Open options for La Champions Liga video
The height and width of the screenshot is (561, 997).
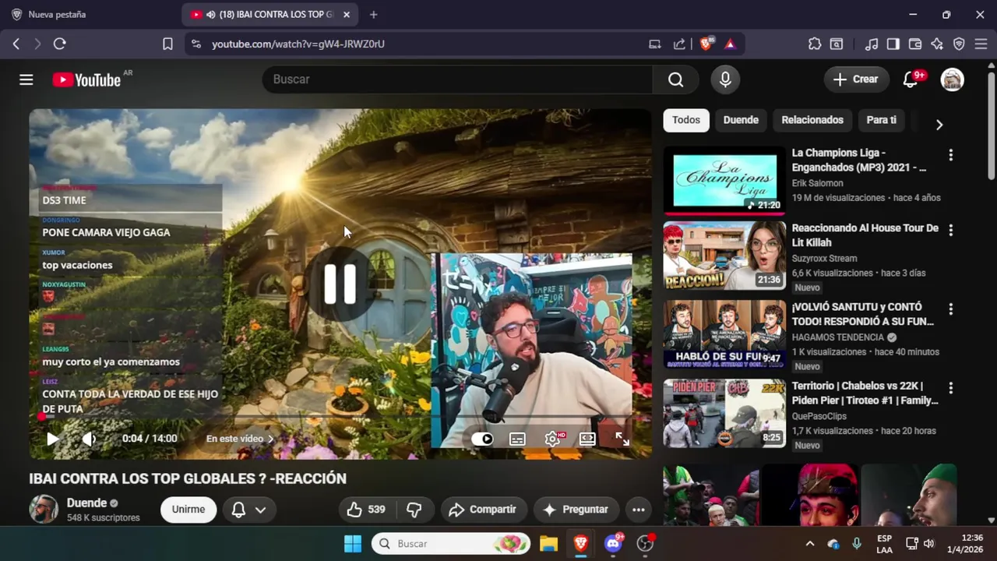pyautogui.click(x=950, y=155)
